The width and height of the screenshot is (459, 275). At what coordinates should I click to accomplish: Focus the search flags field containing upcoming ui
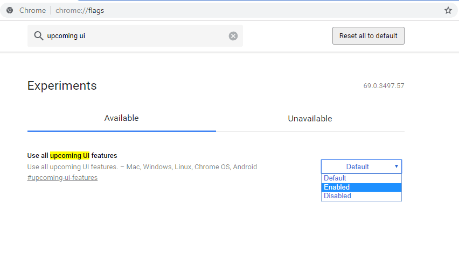[135, 36]
